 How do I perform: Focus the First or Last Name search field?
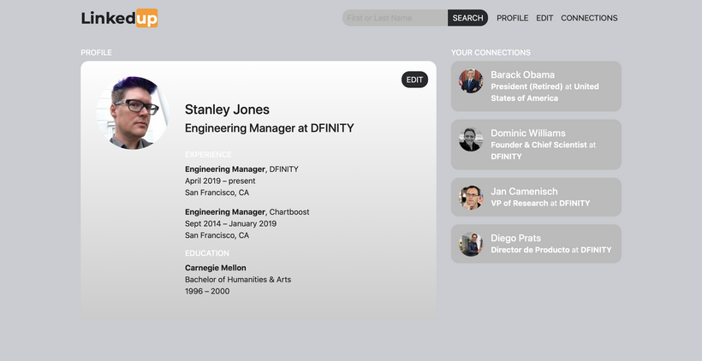[395, 18]
